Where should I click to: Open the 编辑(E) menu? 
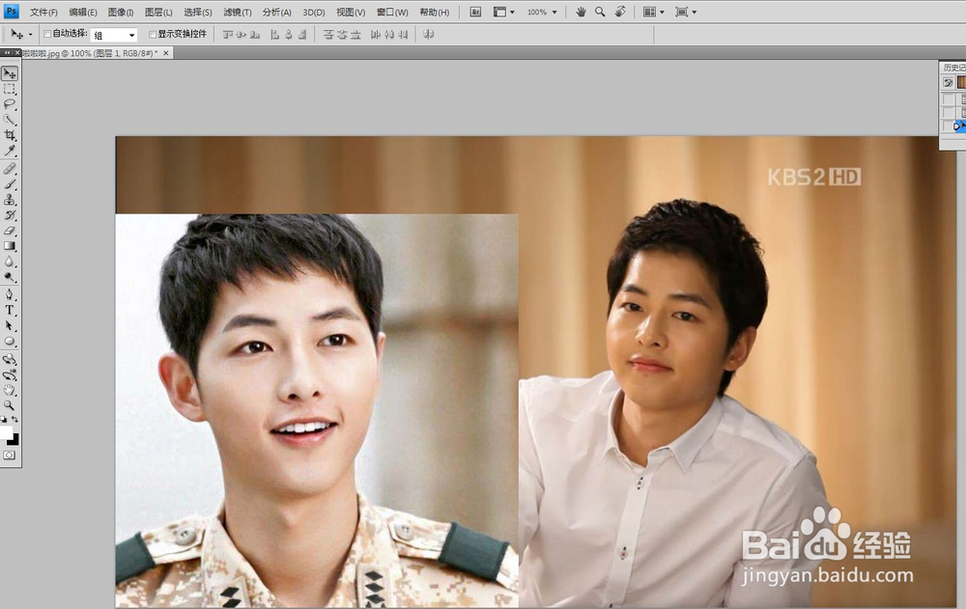[x=82, y=12]
